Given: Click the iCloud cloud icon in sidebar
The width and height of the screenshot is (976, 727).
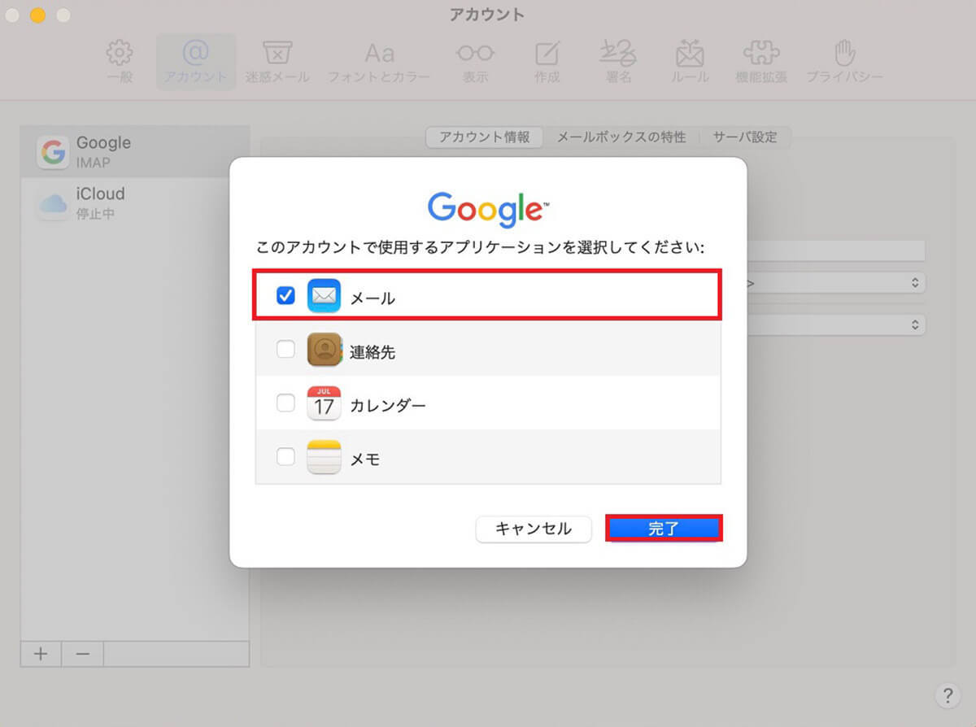Looking at the screenshot, I should [52, 204].
